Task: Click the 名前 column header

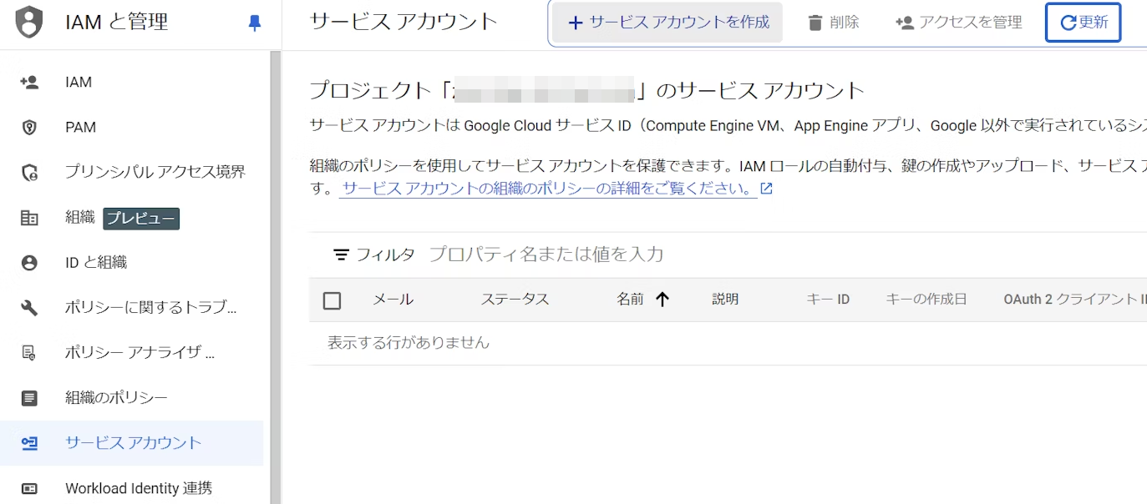Action: [630, 300]
